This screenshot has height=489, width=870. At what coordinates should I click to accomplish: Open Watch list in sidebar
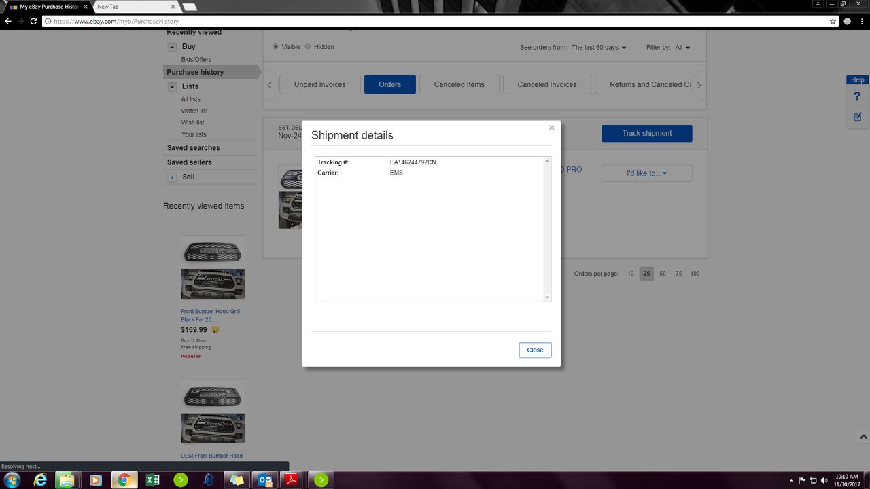pos(194,111)
